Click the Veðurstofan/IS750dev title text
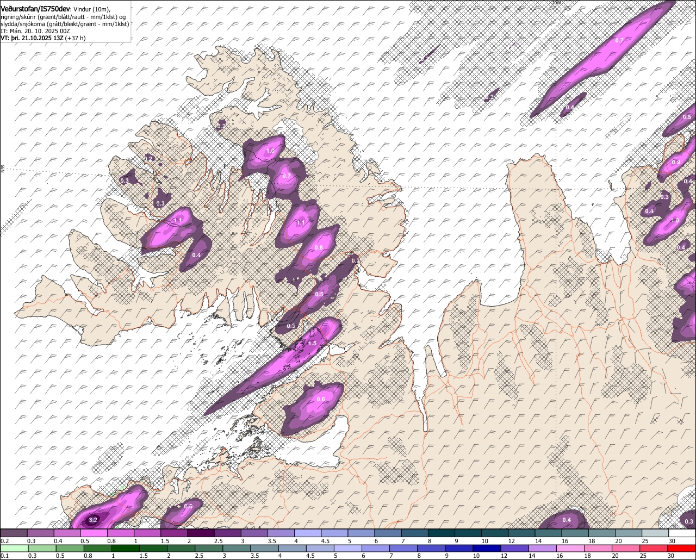The image size is (696, 560). click(x=35, y=8)
